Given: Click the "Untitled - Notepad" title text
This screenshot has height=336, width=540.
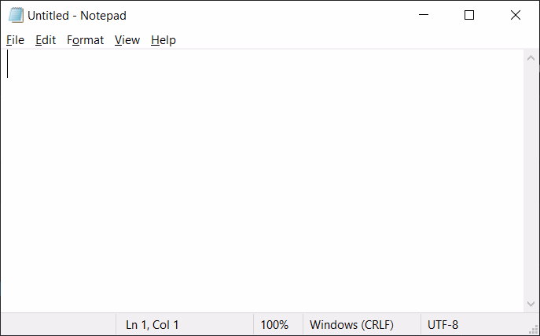Looking at the screenshot, I should 77,15.
